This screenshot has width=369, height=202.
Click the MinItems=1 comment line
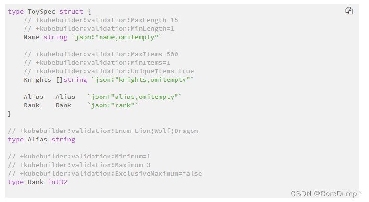[97, 63]
